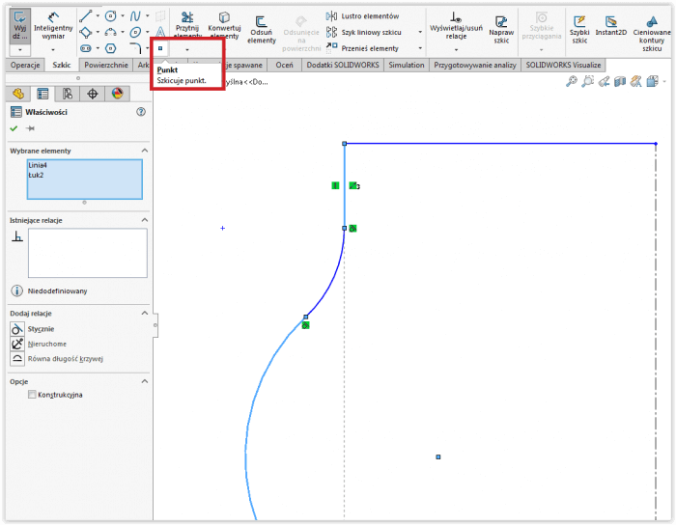Open Wyświetlaj/usuń relacje dropdown arrow
Image resolution: width=676 pixels, height=525 pixels.
click(x=456, y=50)
